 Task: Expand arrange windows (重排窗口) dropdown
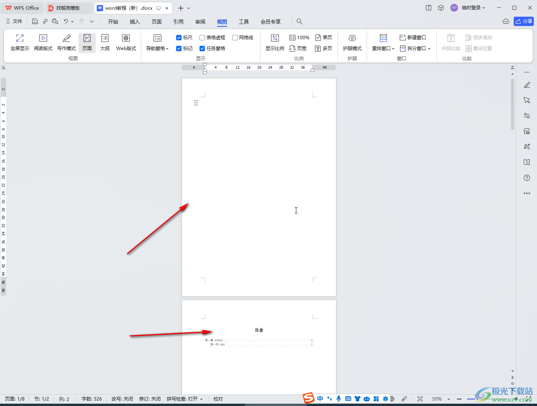click(x=383, y=49)
